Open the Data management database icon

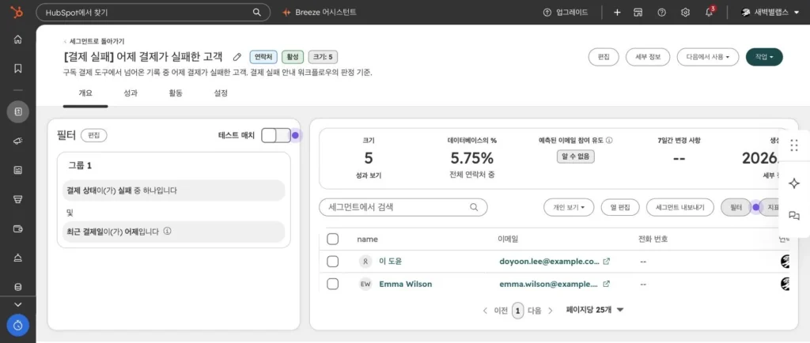[x=18, y=288]
